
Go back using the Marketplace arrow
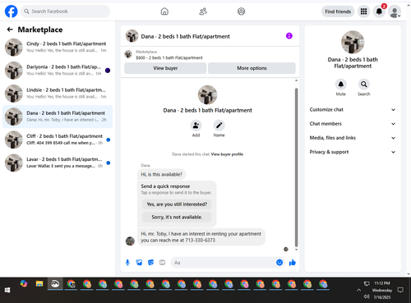[x=10, y=30]
